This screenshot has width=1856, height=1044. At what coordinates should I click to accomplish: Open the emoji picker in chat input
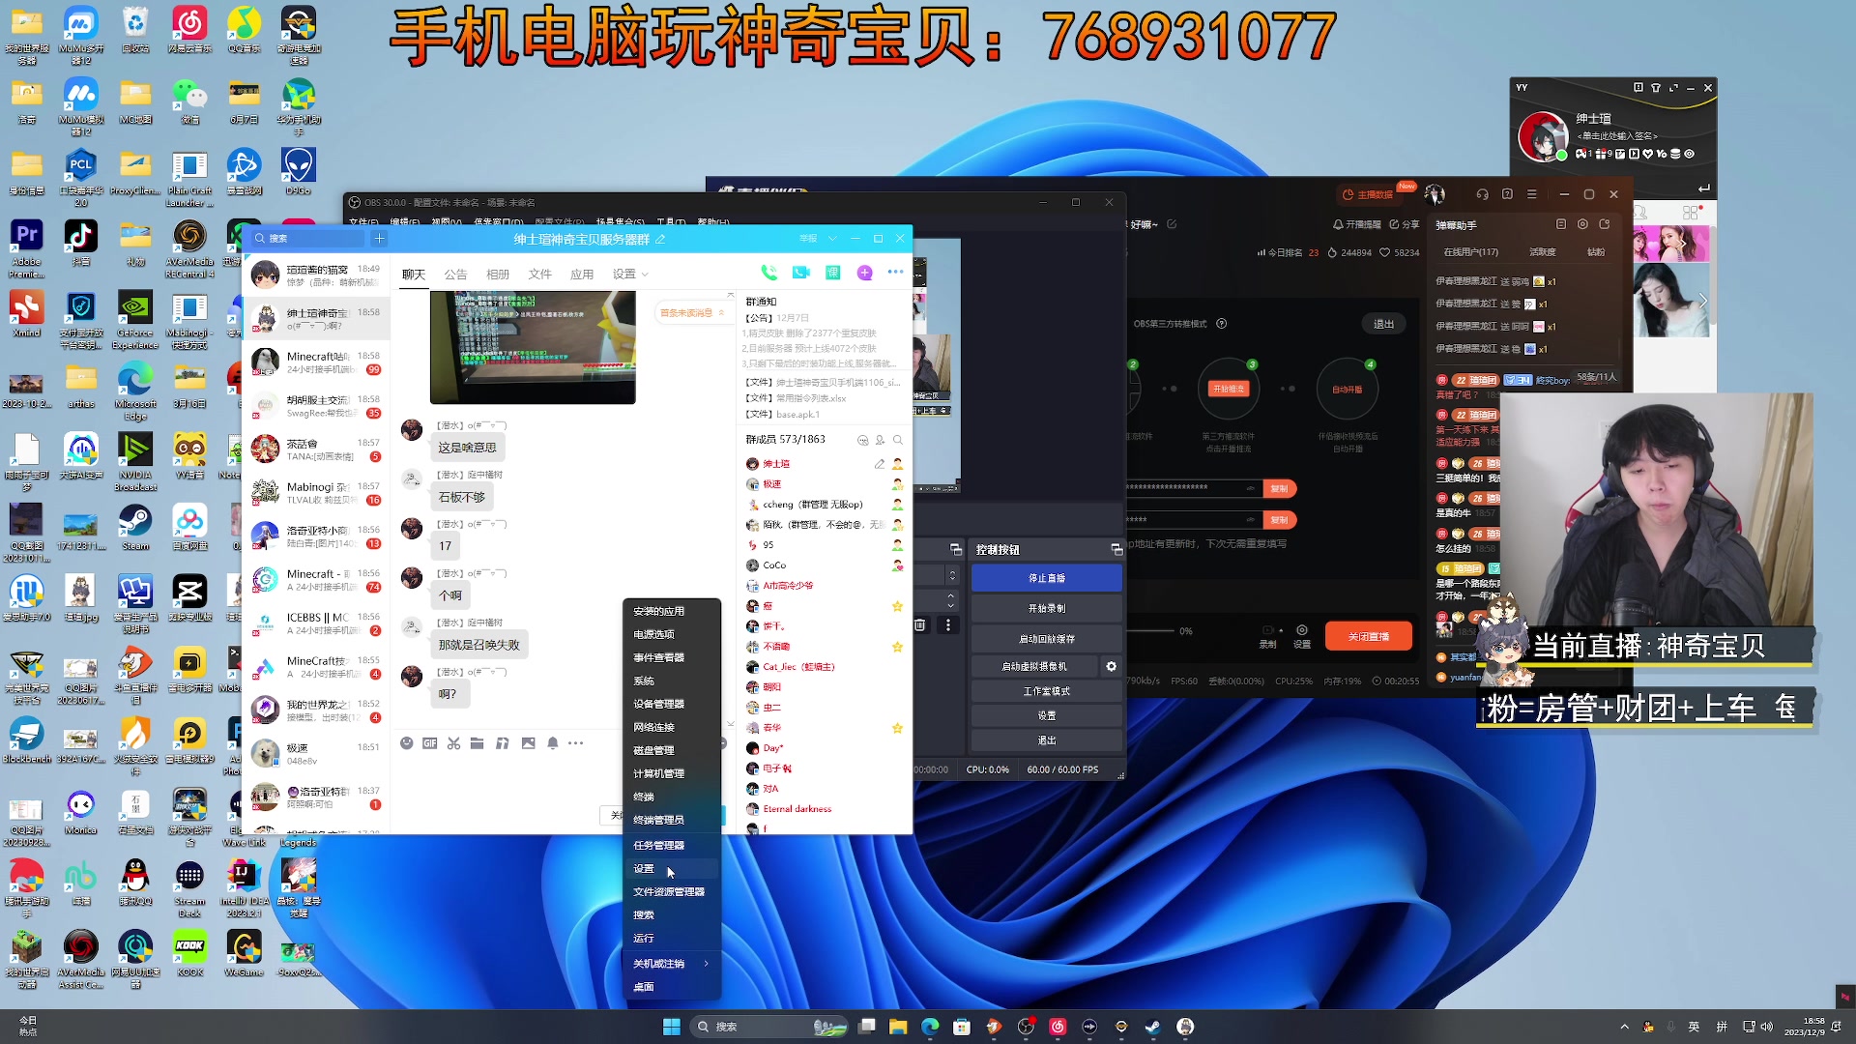[x=407, y=743]
